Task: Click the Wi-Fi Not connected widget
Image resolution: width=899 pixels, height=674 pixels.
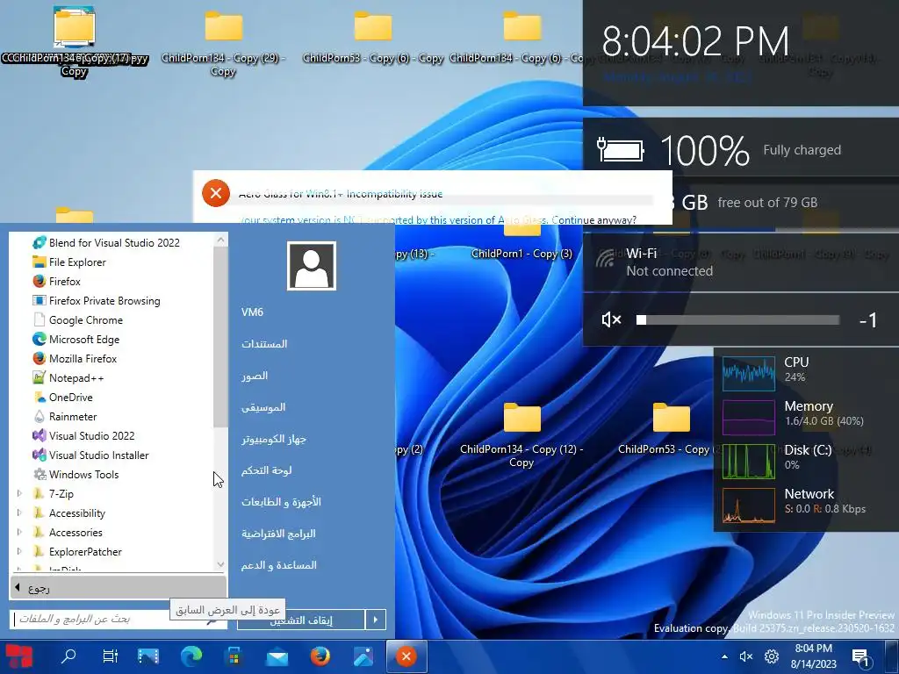Action: [x=741, y=262]
